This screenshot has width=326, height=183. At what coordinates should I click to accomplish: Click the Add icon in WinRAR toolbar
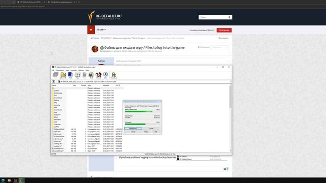click(x=56, y=75)
